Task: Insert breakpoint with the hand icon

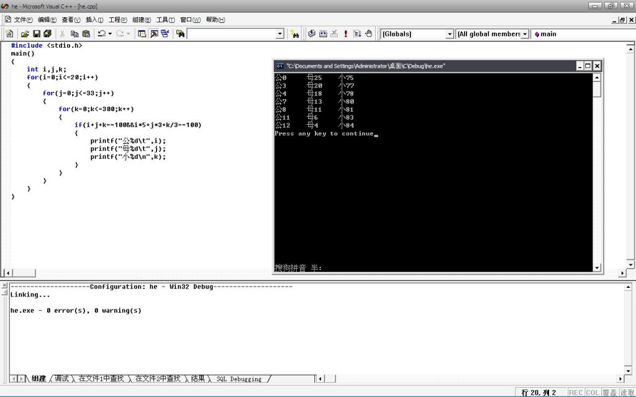Action: [x=368, y=34]
